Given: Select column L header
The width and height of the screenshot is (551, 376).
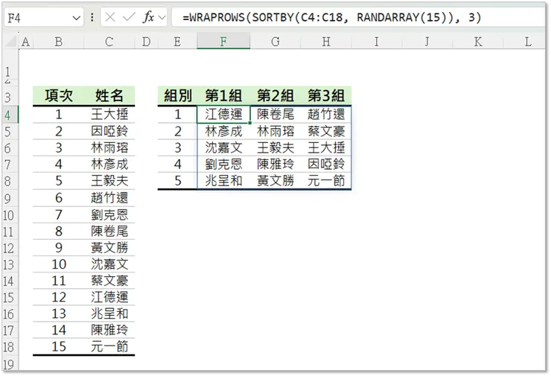Looking at the screenshot, I should click(x=527, y=42).
